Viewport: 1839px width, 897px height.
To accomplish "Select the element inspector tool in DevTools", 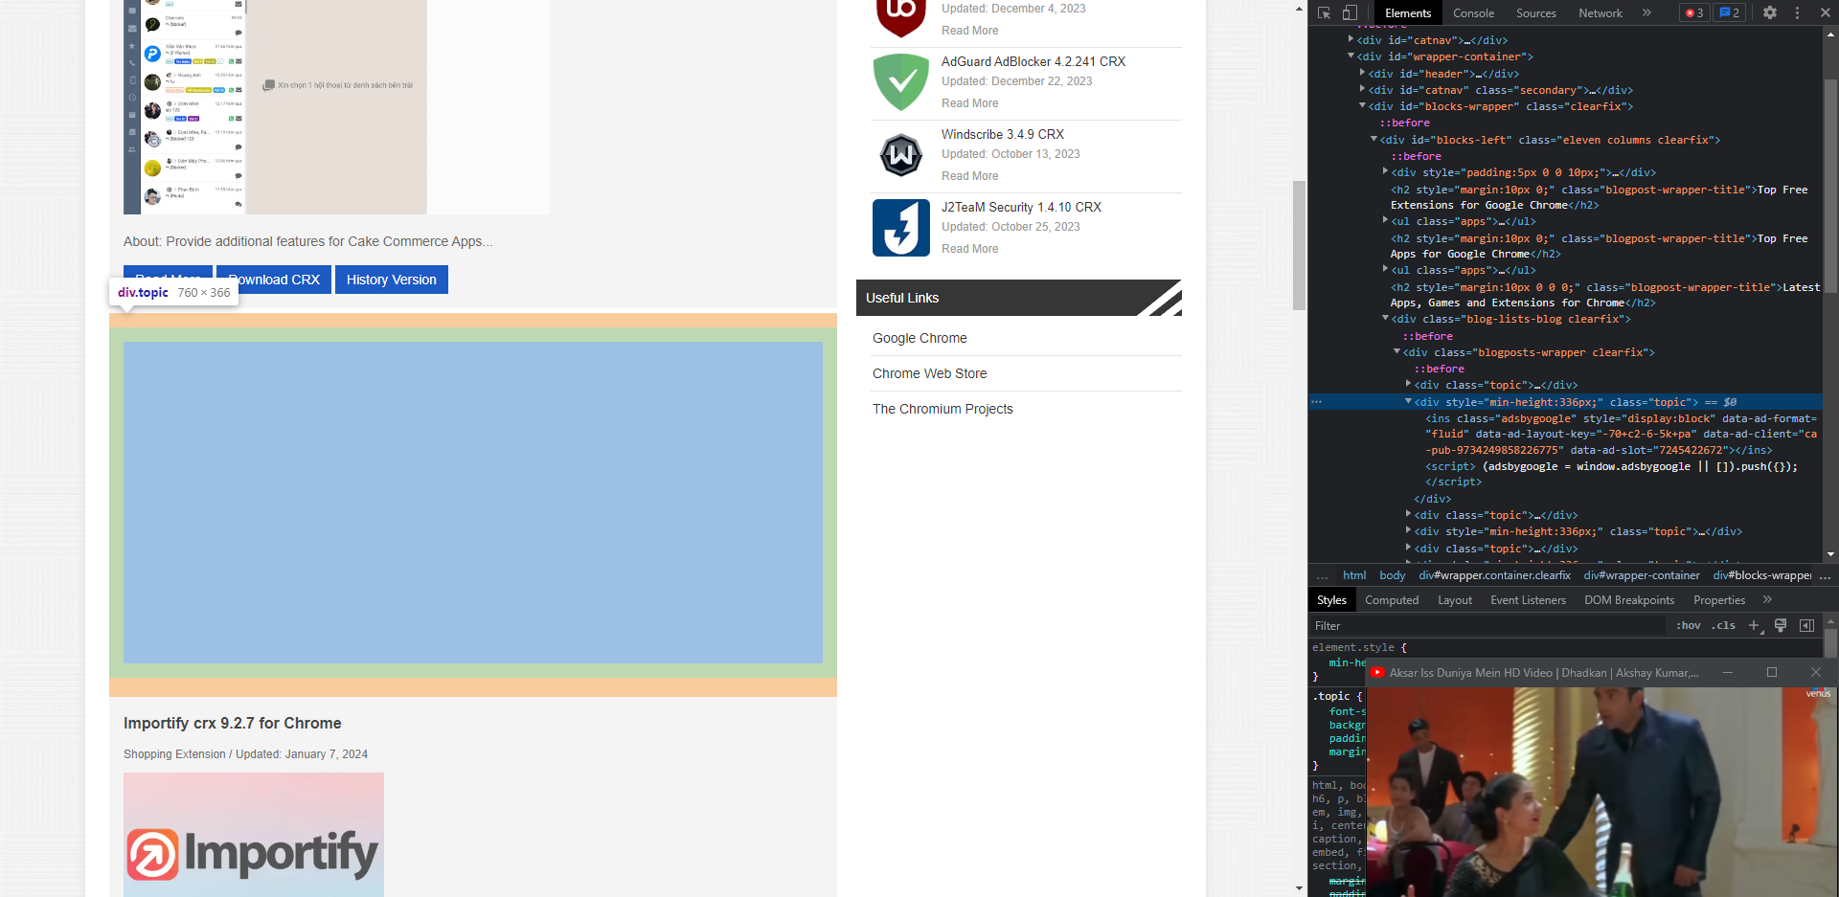I will [x=1324, y=12].
